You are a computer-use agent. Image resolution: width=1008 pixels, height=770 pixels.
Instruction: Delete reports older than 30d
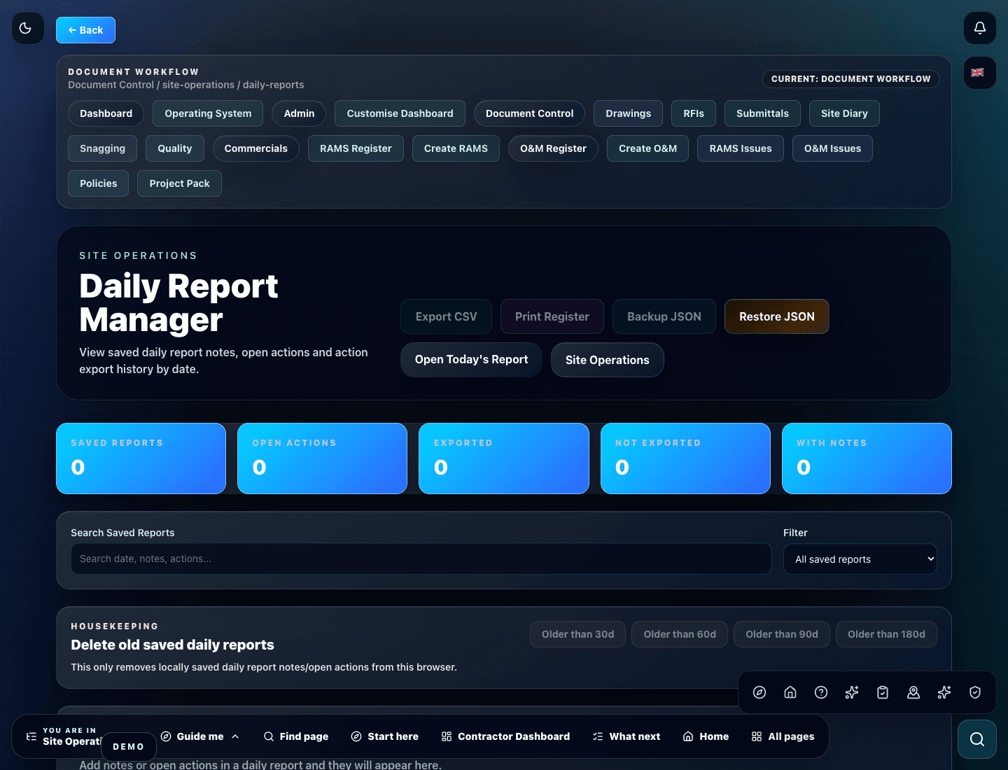(x=577, y=634)
